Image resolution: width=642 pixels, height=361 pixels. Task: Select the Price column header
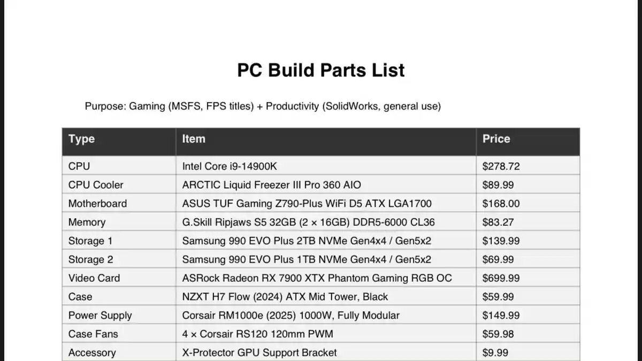click(x=496, y=139)
